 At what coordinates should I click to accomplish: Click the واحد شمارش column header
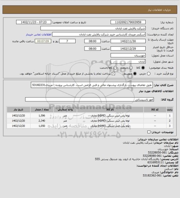click(x=65, y=110)
